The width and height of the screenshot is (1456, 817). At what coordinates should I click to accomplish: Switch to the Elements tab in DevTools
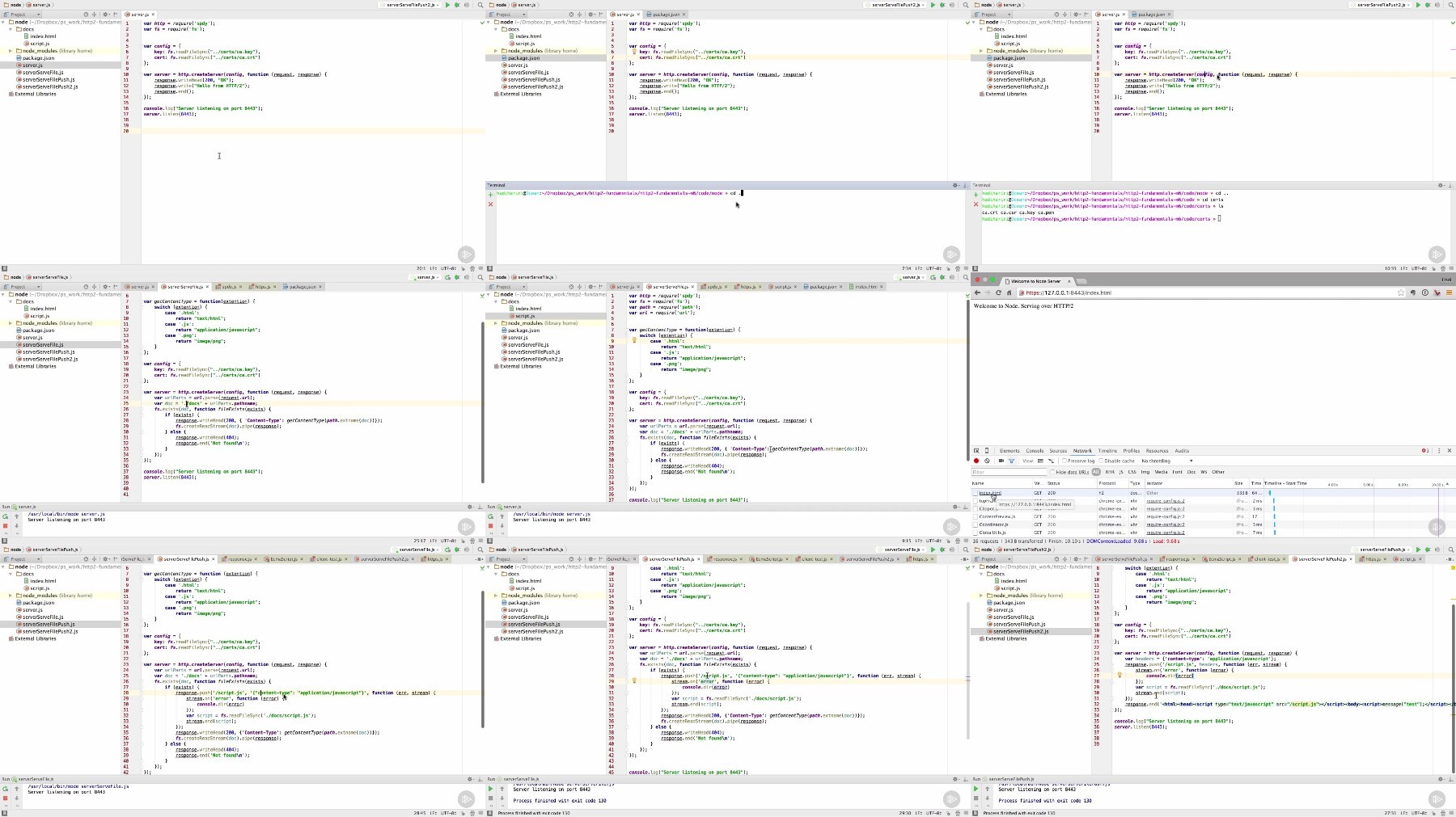click(x=1009, y=451)
